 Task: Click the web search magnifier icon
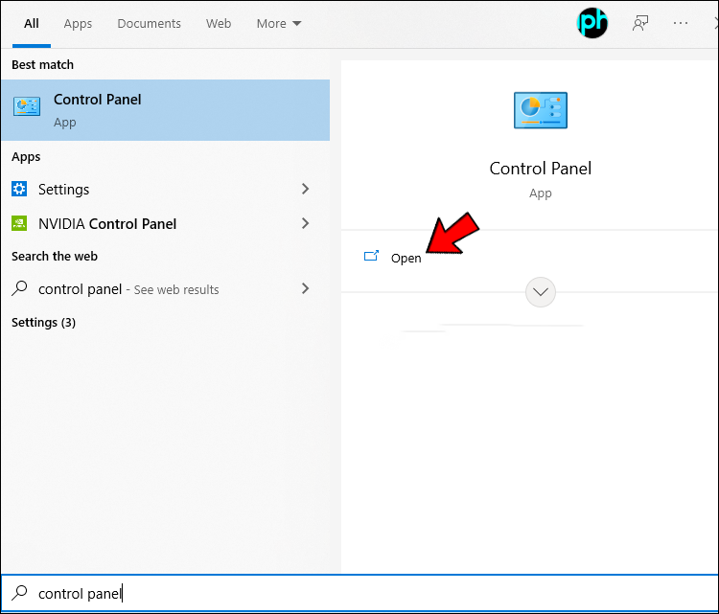[x=19, y=288]
